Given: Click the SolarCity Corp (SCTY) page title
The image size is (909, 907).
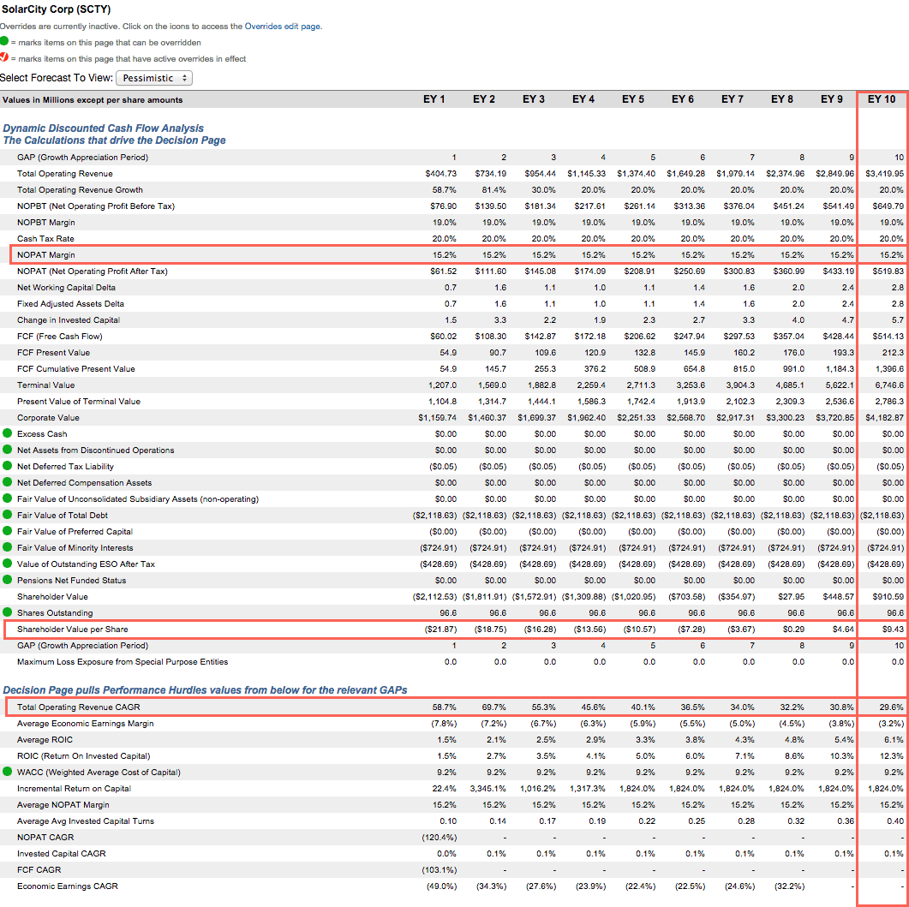Looking at the screenshot, I should click(56, 9).
